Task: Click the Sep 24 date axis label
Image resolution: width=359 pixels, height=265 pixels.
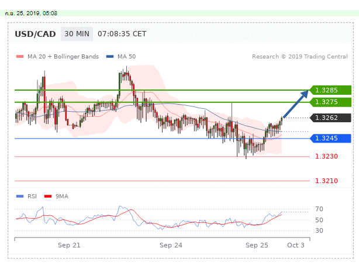Action: pyautogui.click(x=171, y=245)
